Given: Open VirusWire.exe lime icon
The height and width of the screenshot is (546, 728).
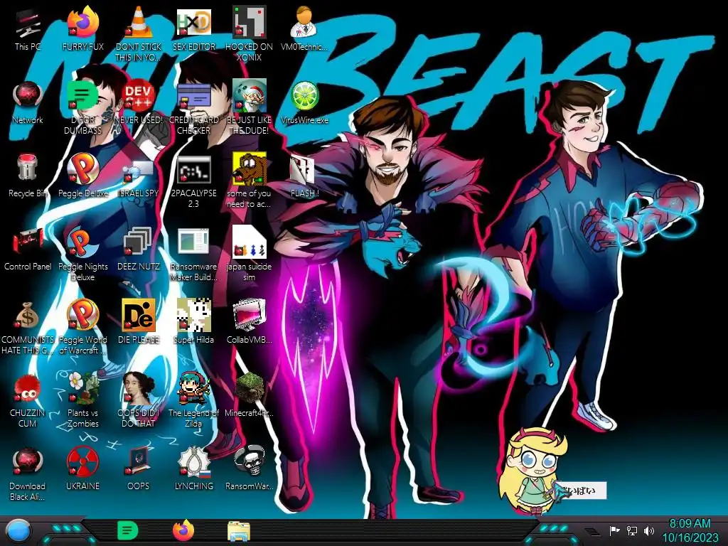Looking at the screenshot, I should point(304,102).
